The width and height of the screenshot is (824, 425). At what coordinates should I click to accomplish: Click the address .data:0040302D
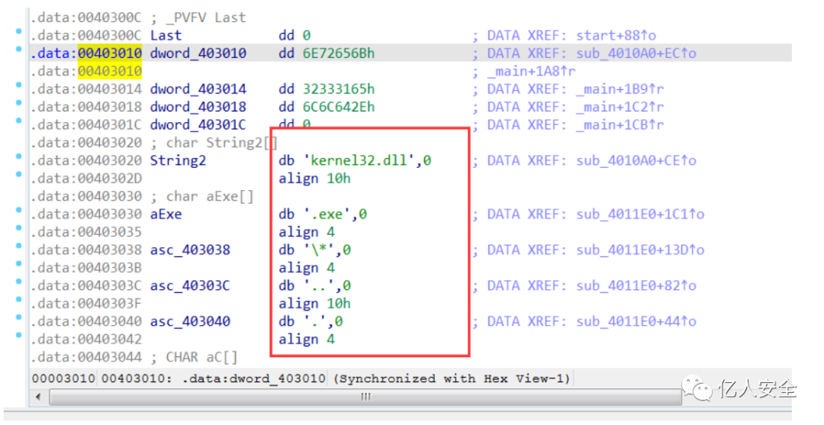coord(85,178)
